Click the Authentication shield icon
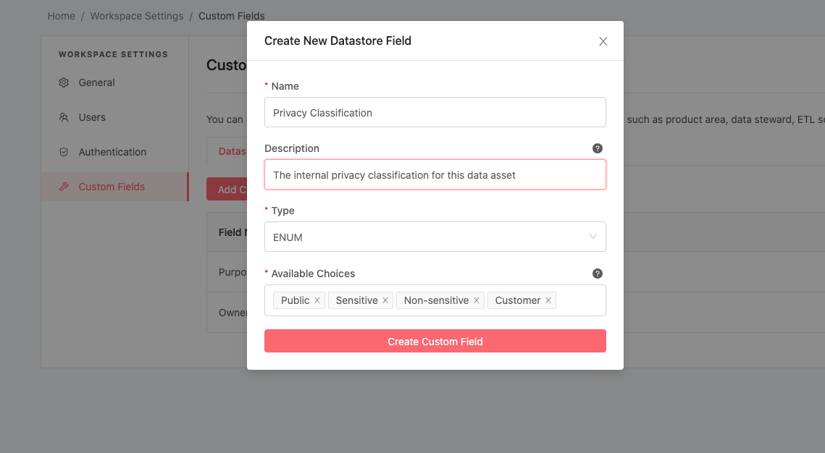 click(64, 152)
